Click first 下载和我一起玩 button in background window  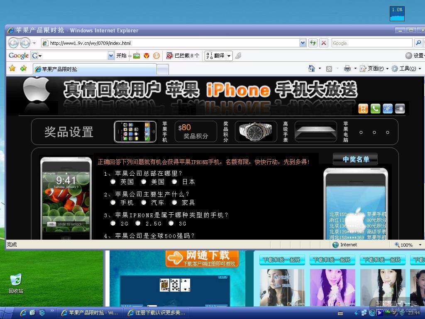[282, 260]
